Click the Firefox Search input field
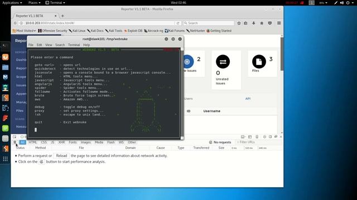357x200 pixels. point(208,23)
